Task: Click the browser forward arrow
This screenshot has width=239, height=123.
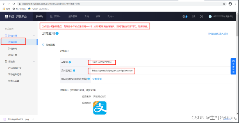Action: (x=8, y=4)
